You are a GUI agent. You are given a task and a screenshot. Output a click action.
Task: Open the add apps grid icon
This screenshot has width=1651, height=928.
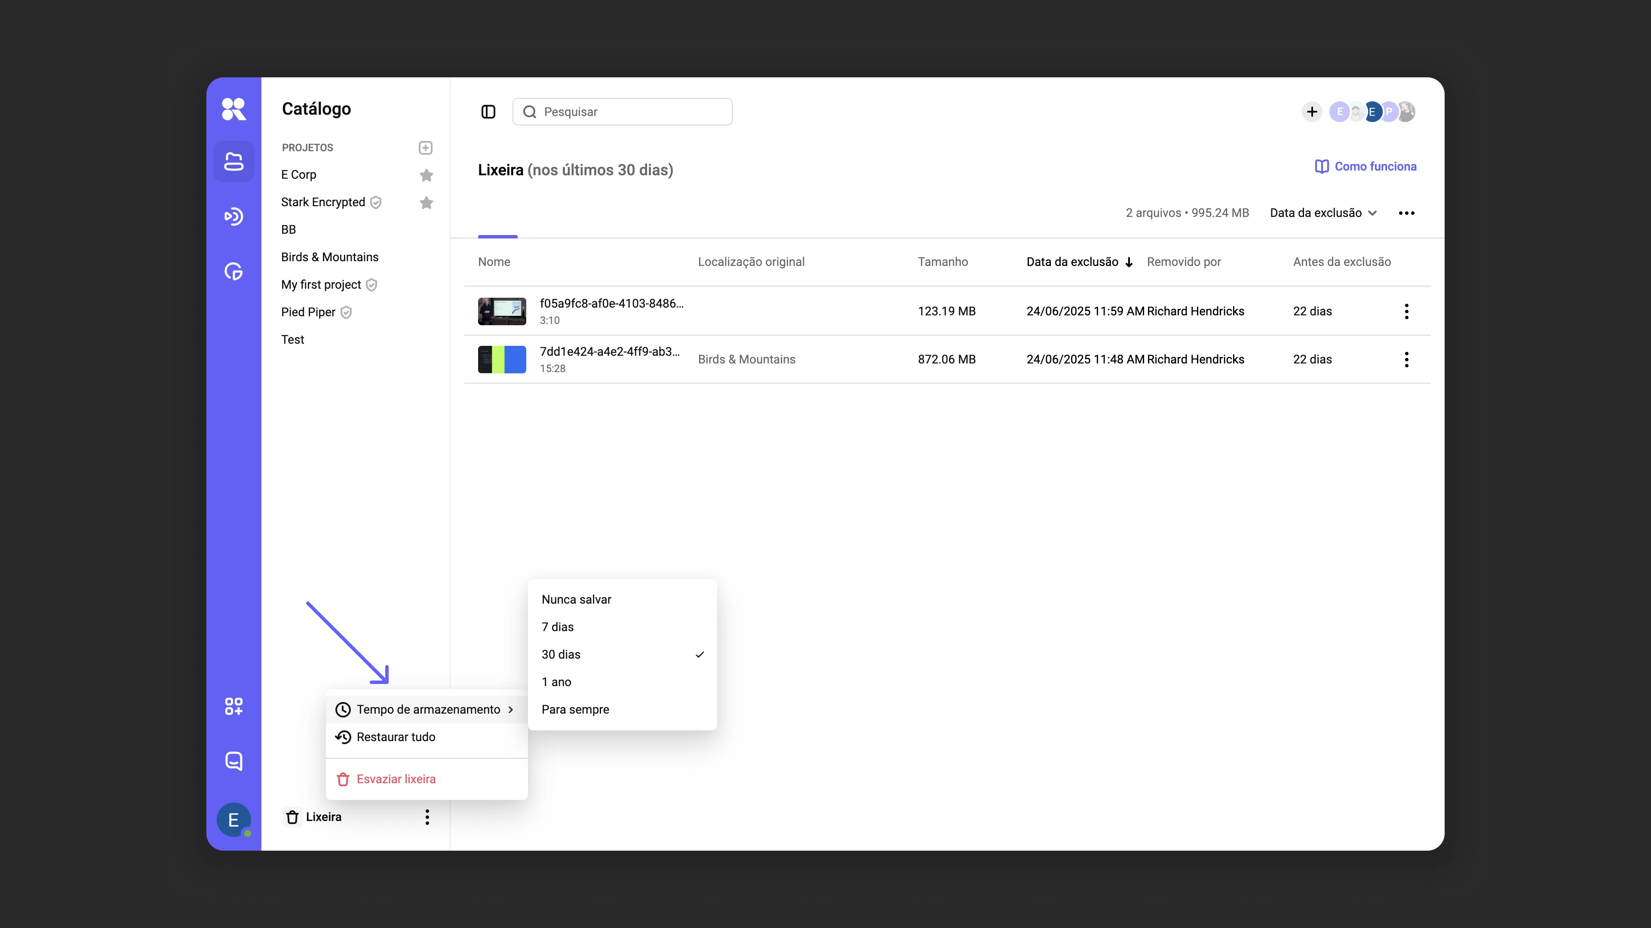[x=233, y=706]
